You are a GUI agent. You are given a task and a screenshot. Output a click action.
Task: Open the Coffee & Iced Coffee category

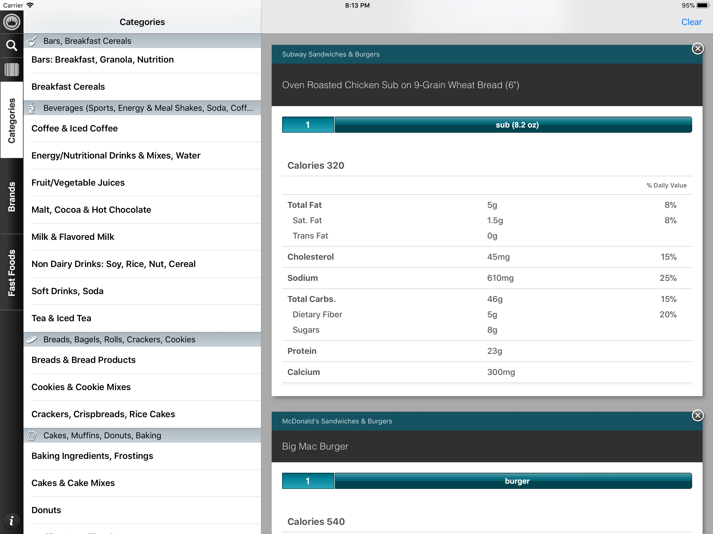[x=142, y=129]
